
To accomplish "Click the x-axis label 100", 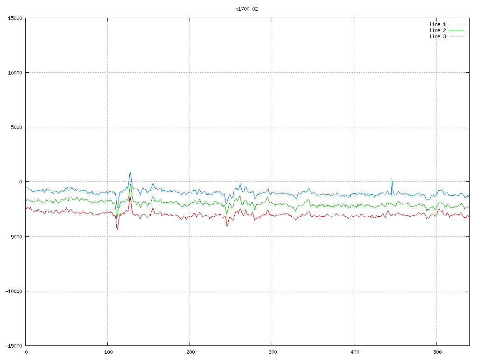I will pyautogui.click(x=108, y=352).
